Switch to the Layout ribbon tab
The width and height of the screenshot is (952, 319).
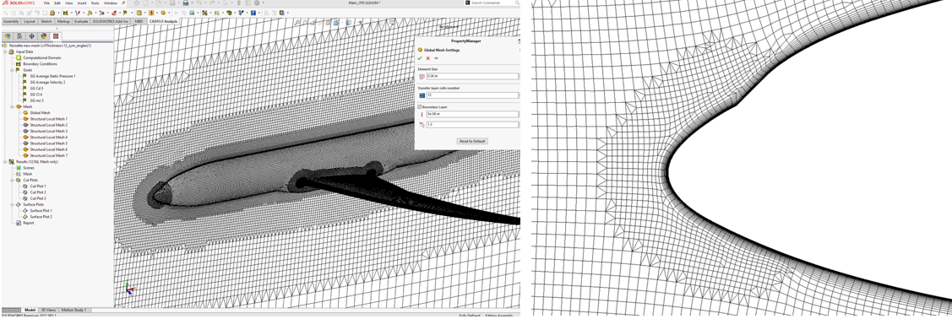click(30, 21)
